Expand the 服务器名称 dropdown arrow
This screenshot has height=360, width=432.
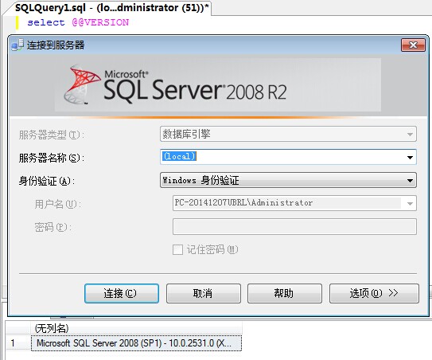click(410, 157)
